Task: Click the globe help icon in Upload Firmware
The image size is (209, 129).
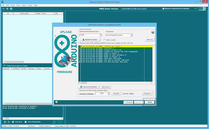Action: (153, 32)
